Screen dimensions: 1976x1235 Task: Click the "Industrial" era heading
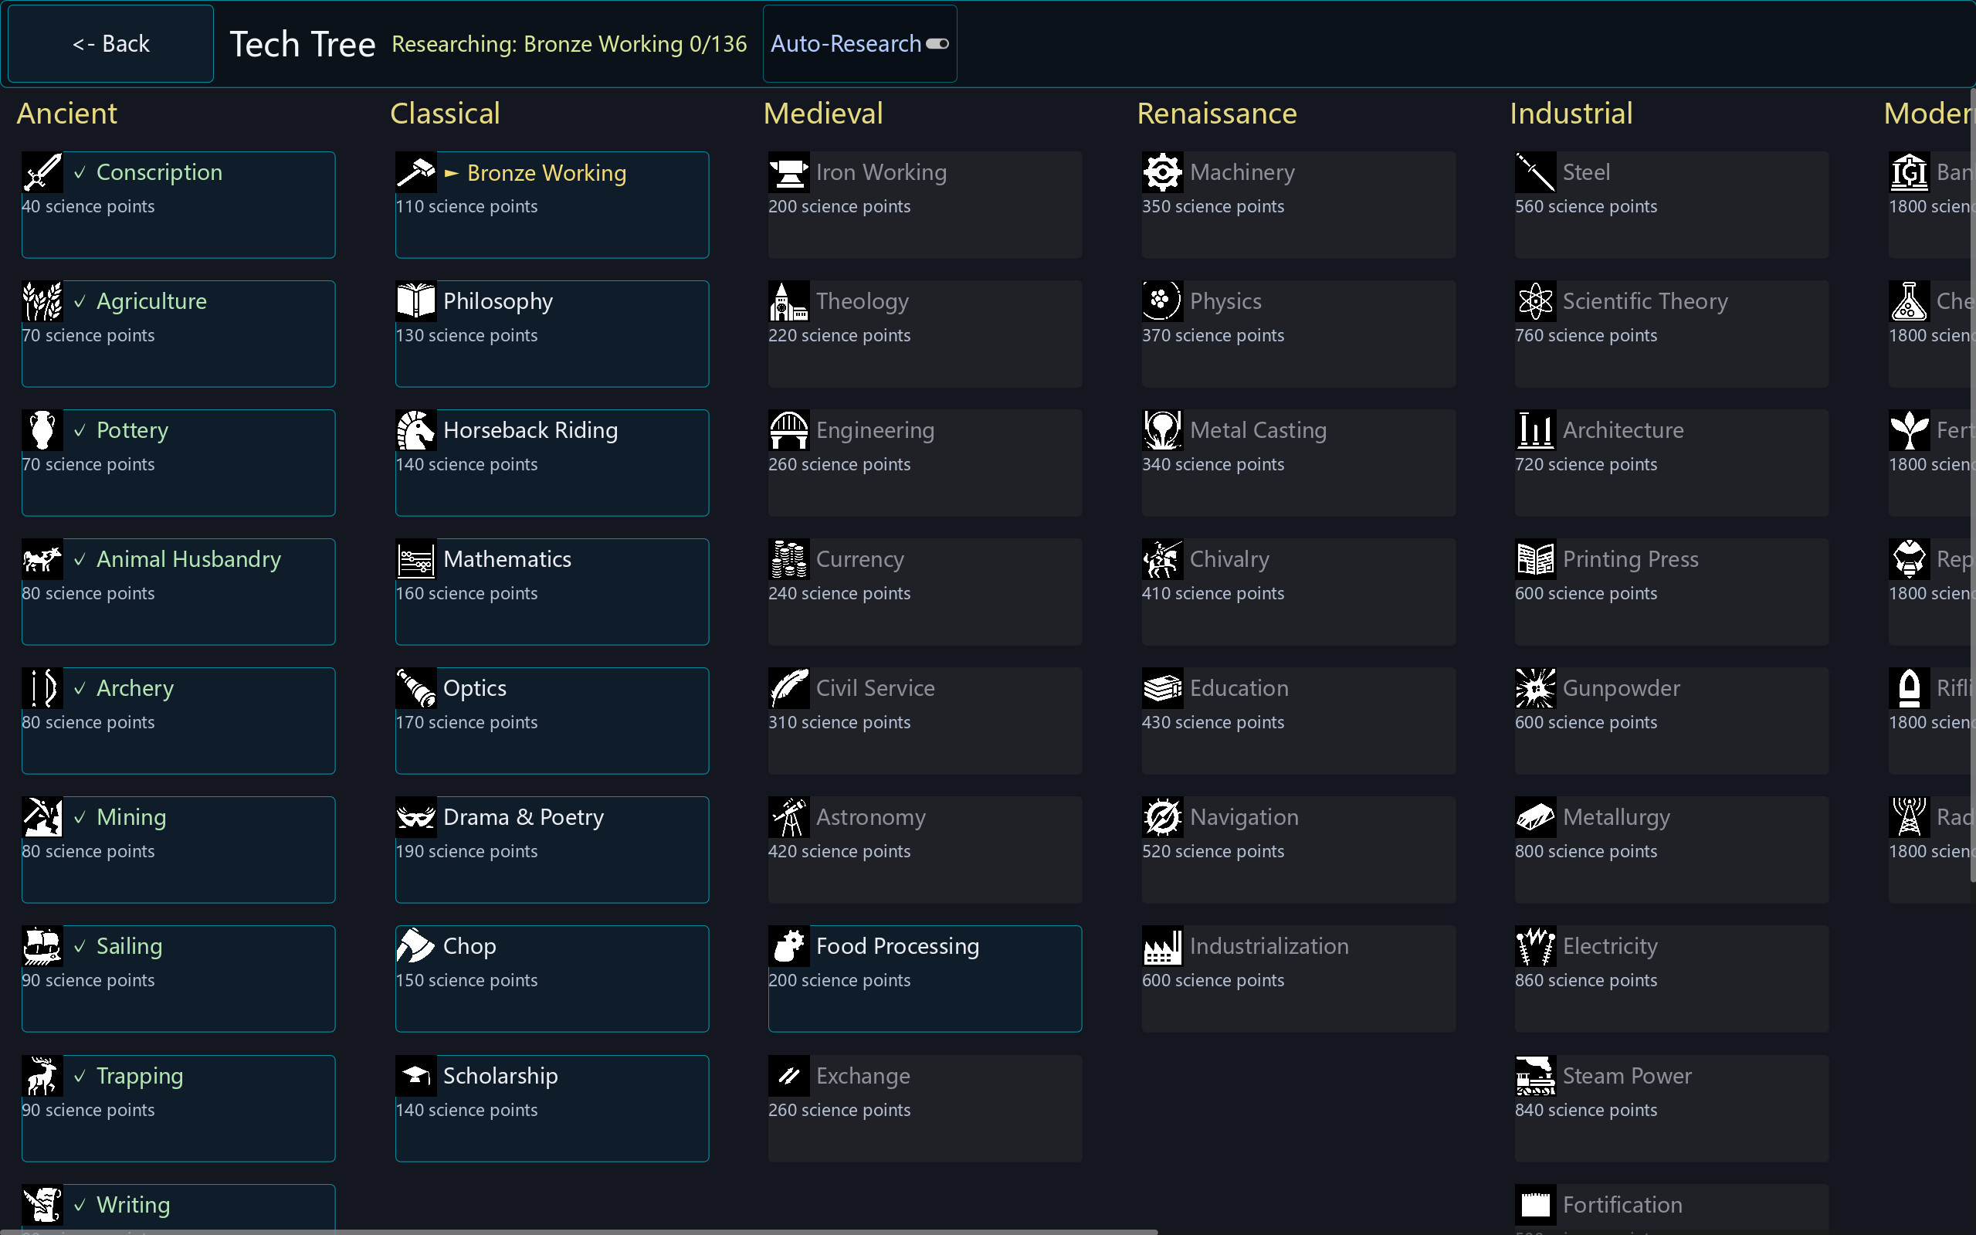pos(1571,114)
